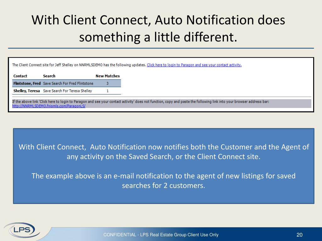Click the sentence 'The Client Connect site for Jeff Shelley'
Image resolution: width=322 pixels, height=241 pixels.
click(79, 65)
